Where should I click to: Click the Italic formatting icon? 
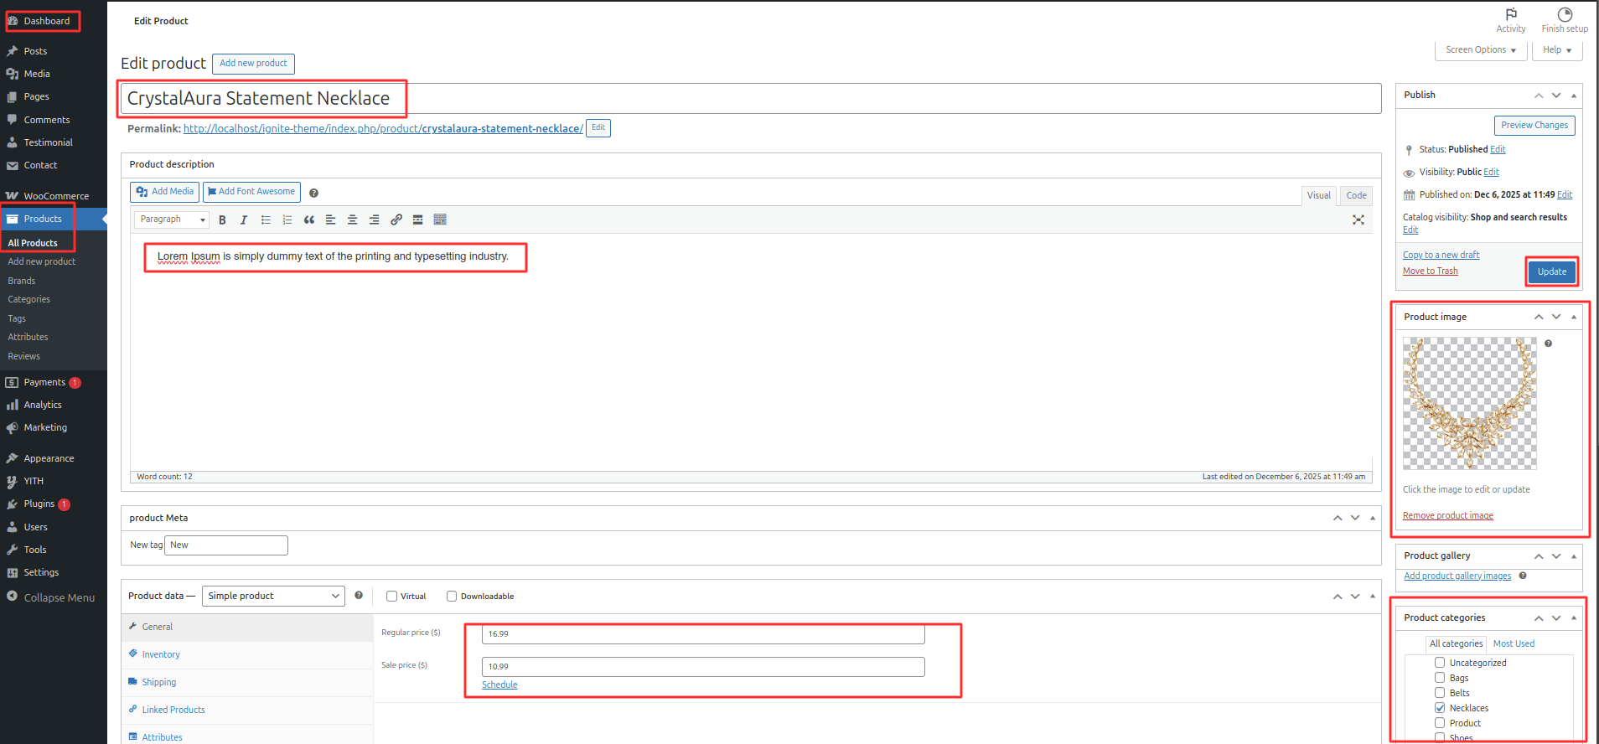coord(244,220)
